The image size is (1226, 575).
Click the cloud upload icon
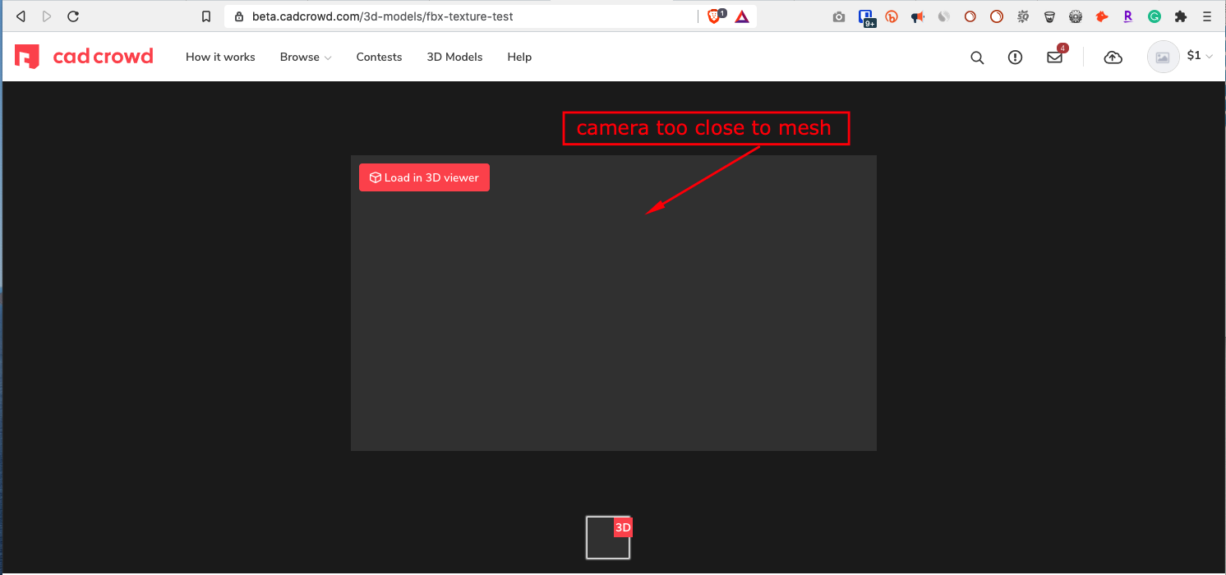point(1113,57)
